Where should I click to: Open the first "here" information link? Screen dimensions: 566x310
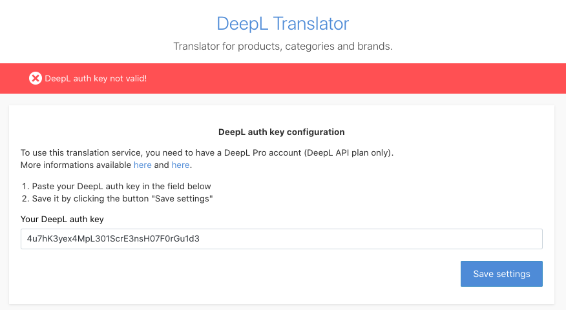tap(142, 165)
